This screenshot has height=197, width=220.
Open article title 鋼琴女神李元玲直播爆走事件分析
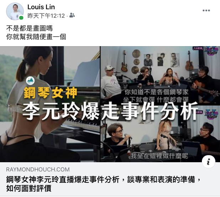point(63,180)
